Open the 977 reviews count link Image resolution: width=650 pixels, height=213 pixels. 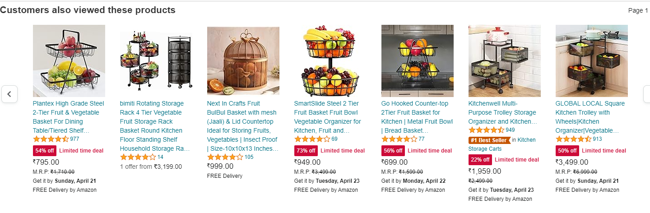(74, 139)
